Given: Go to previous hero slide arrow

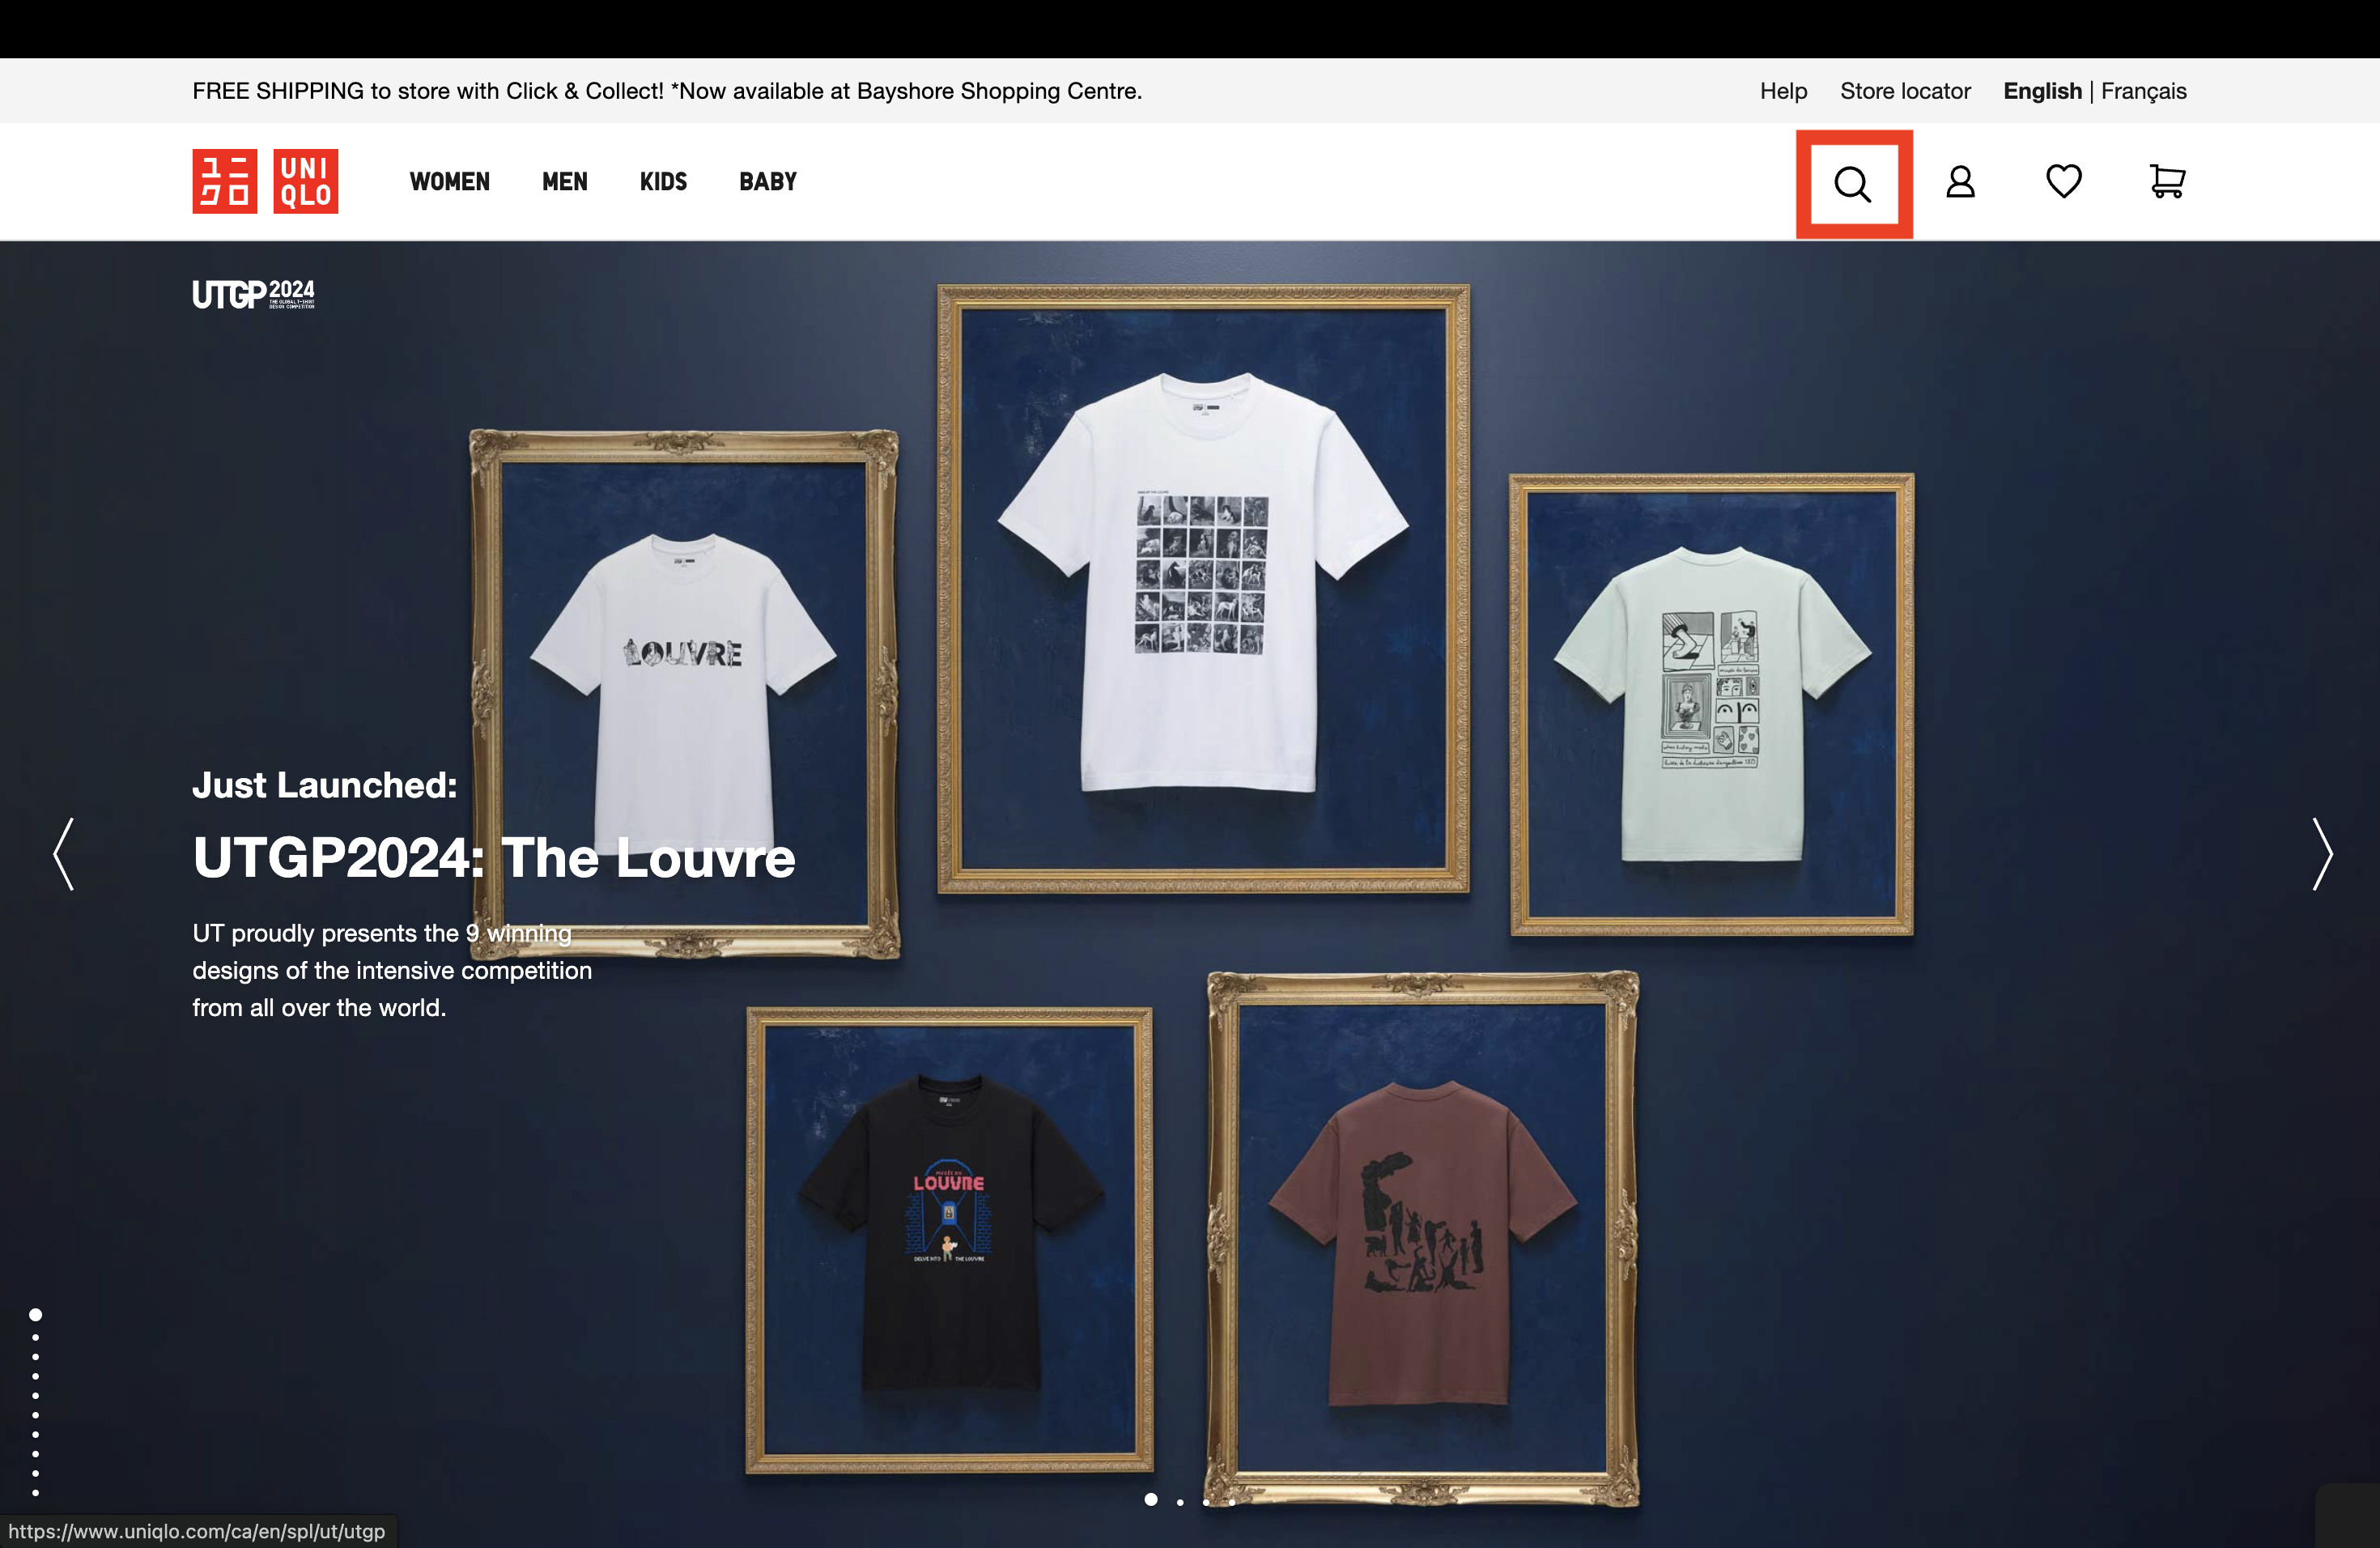Looking at the screenshot, I should [63, 853].
